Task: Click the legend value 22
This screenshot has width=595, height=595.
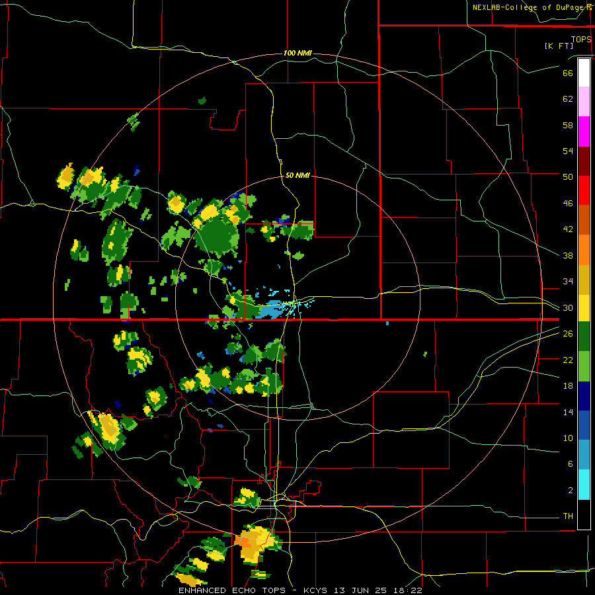Action: click(568, 360)
